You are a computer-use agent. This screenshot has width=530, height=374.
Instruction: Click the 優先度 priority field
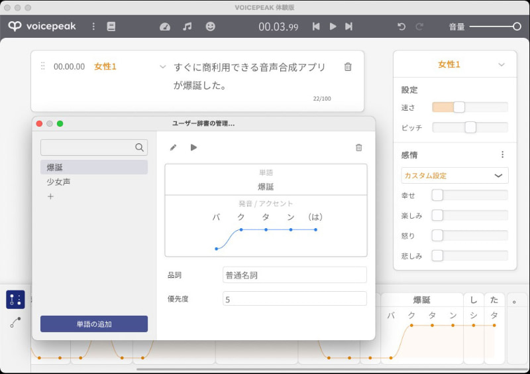[x=295, y=299]
